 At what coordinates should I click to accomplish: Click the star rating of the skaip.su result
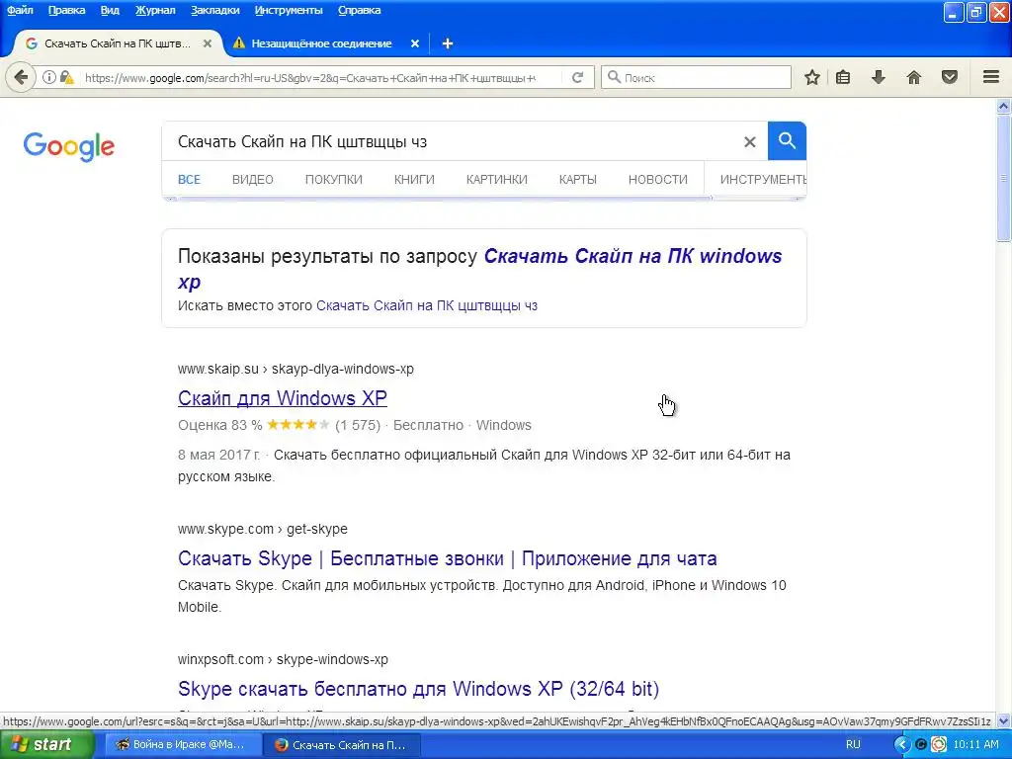tap(298, 425)
